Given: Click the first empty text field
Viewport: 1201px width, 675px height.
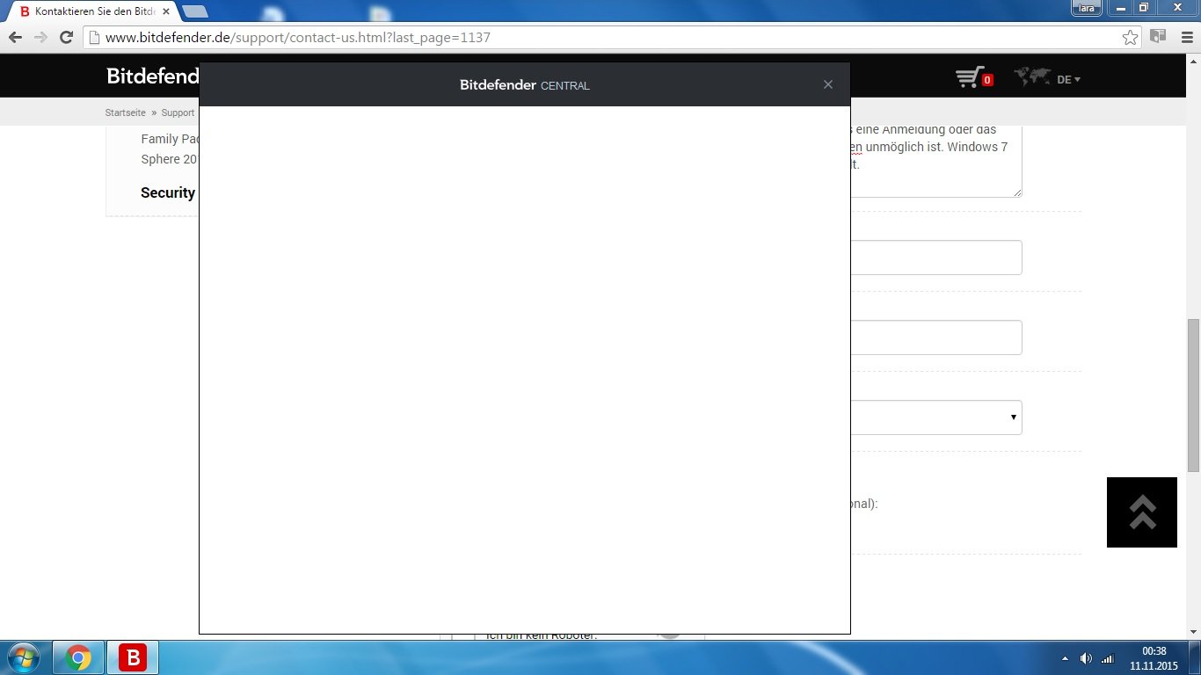Looking at the screenshot, I should tap(936, 258).
